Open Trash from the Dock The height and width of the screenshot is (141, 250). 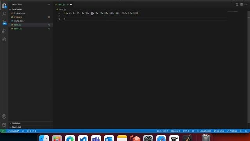click(206, 138)
